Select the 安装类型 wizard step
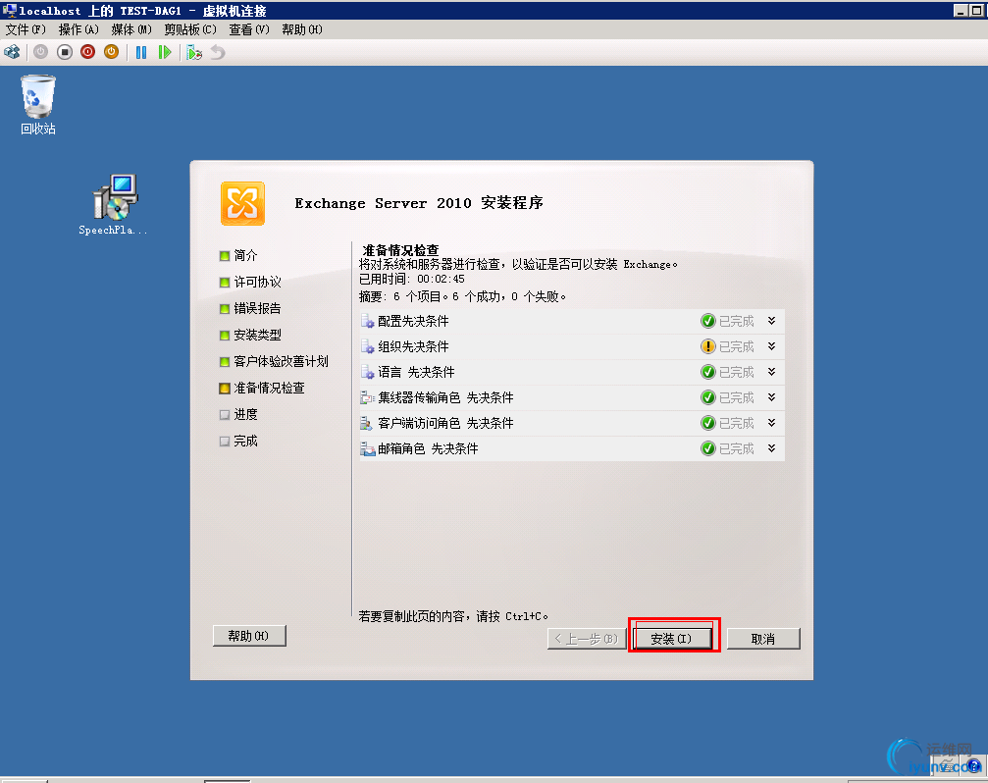988x783 pixels. tap(257, 336)
